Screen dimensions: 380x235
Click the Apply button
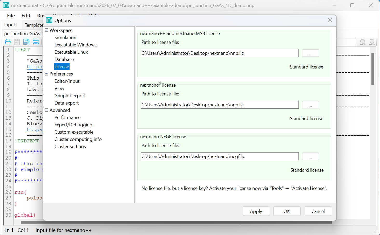pos(256,211)
